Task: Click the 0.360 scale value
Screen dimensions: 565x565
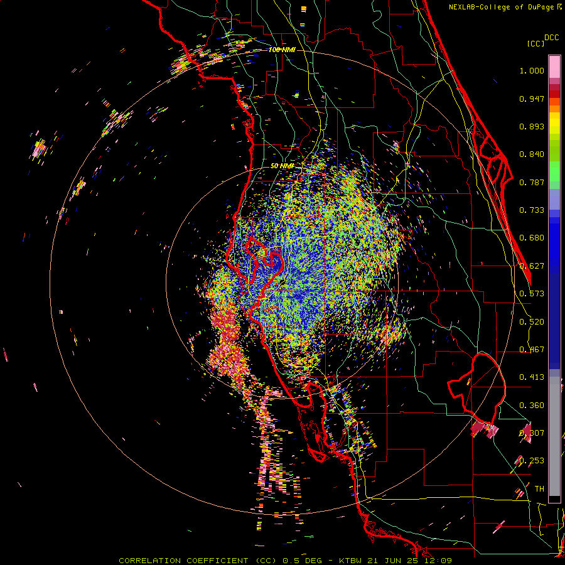Action: click(x=532, y=406)
